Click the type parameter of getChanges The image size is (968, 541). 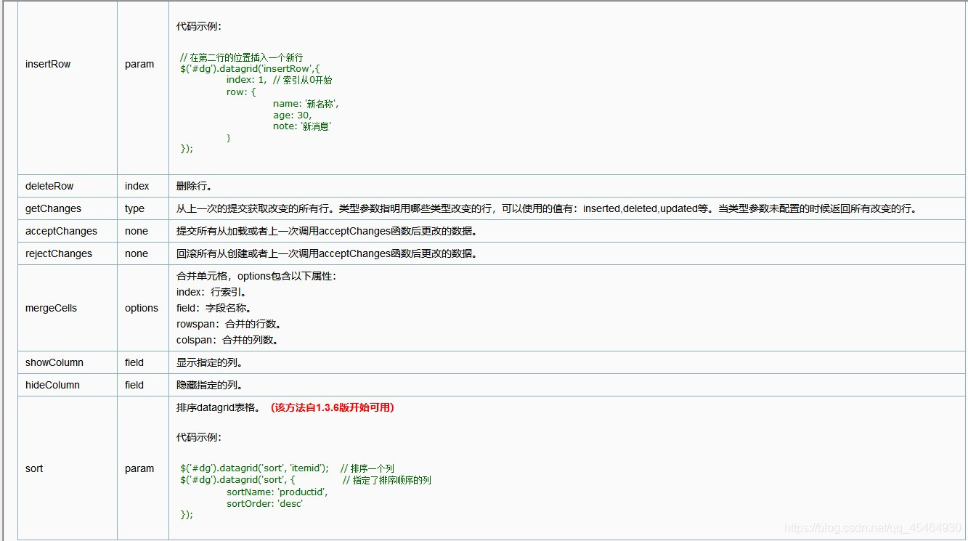(134, 208)
